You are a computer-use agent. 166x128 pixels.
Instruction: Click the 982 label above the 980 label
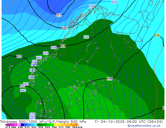coord(26,84)
